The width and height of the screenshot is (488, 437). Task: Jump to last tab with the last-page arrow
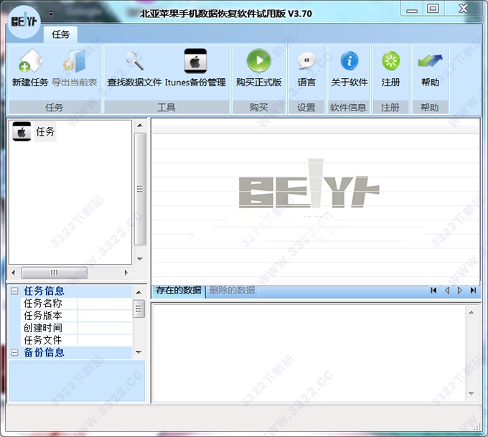pos(473,291)
